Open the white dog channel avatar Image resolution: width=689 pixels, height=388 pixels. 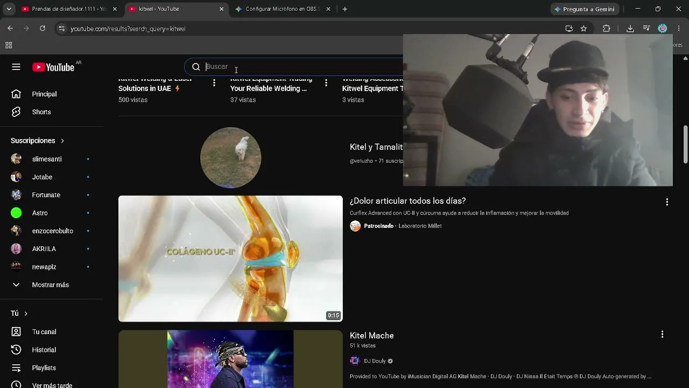(230, 157)
